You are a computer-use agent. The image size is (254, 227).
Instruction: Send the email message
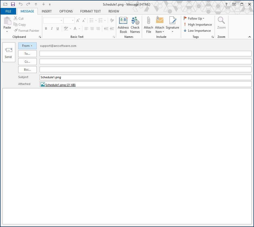[x=9, y=52]
